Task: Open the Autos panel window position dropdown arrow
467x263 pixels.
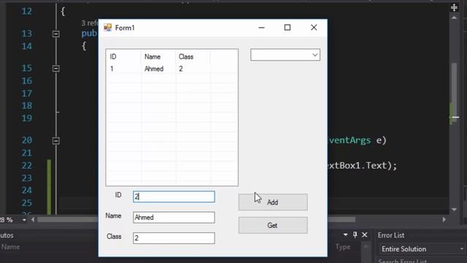Action: click(345, 235)
